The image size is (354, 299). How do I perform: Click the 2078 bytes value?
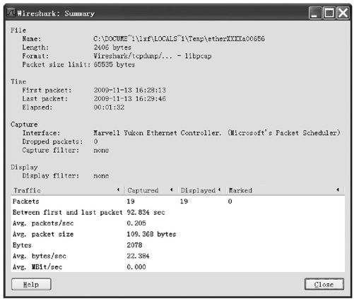click(134, 245)
